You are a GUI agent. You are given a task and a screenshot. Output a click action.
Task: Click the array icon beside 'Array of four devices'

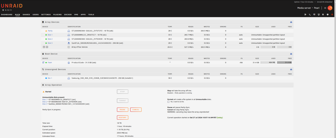click(69, 47)
